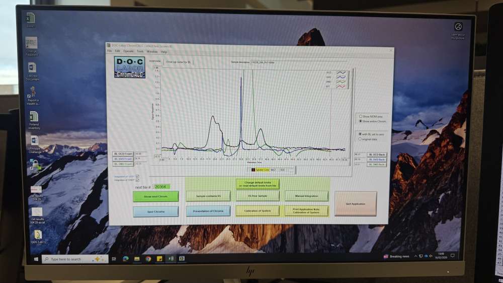Click the Type here to search box
Screen dimensions: 503x283
click(x=75, y=259)
